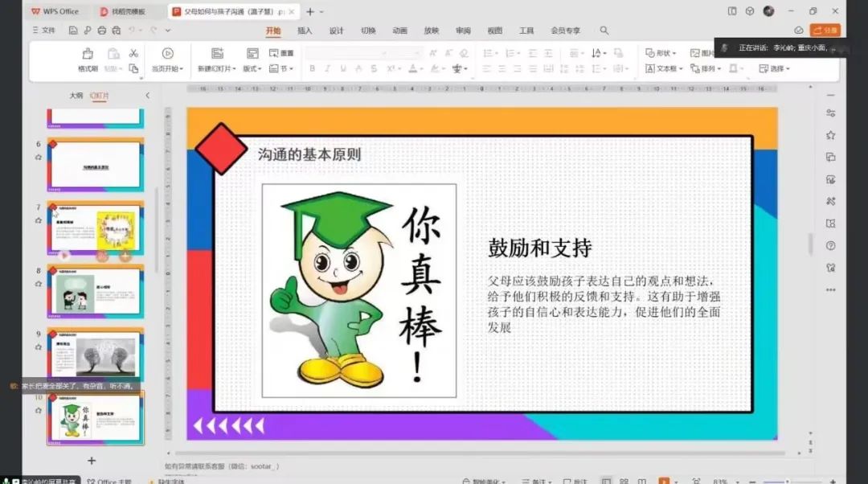Click the Format Painter (格式刷) icon
This screenshot has height=484, width=868.
88,54
